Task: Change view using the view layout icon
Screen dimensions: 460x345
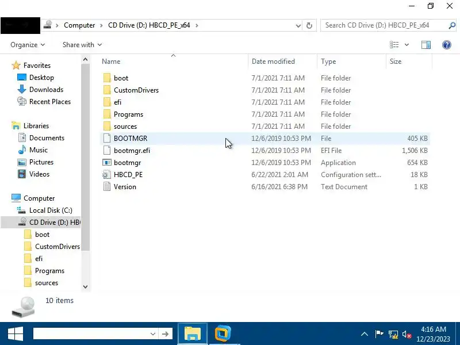Action: coord(394,45)
